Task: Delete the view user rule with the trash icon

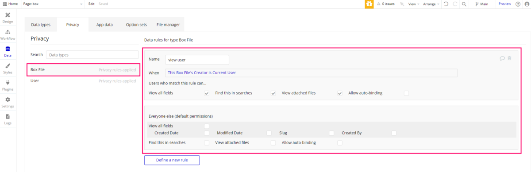Action: point(509,58)
